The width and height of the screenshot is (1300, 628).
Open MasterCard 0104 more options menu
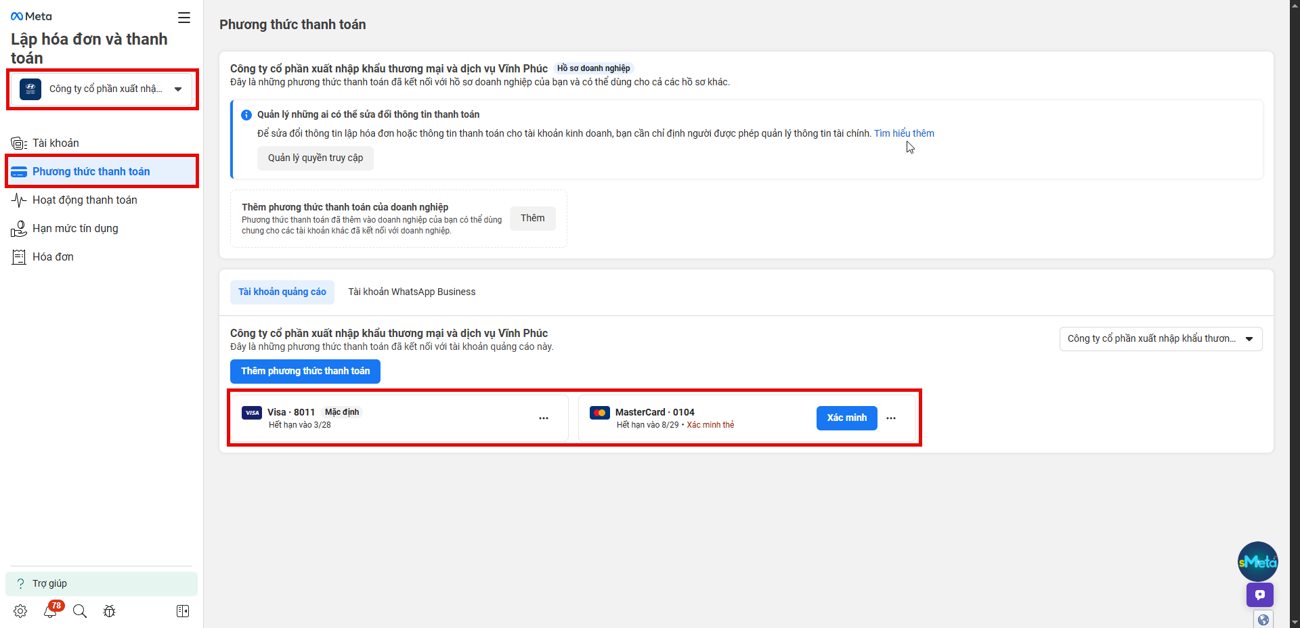pyautogui.click(x=891, y=418)
